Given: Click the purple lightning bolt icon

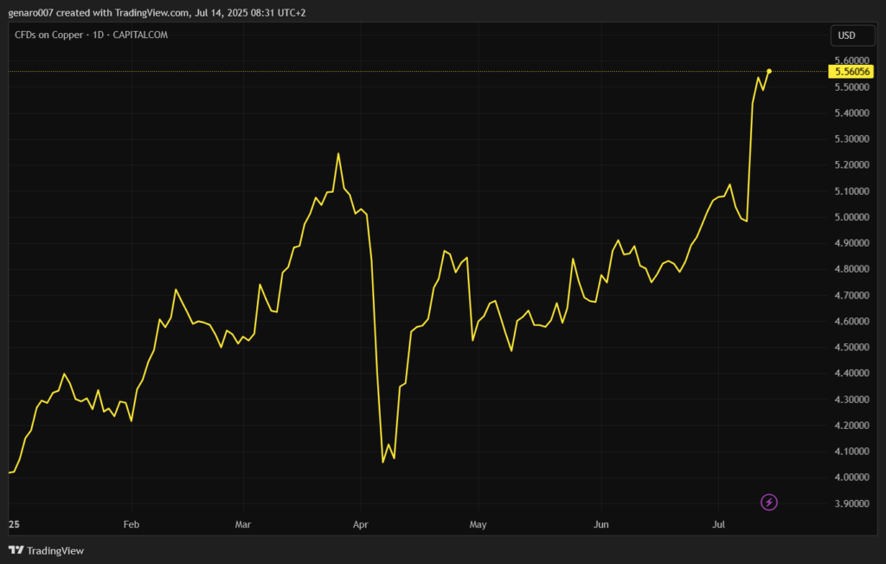Looking at the screenshot, I should pos(769,502).
